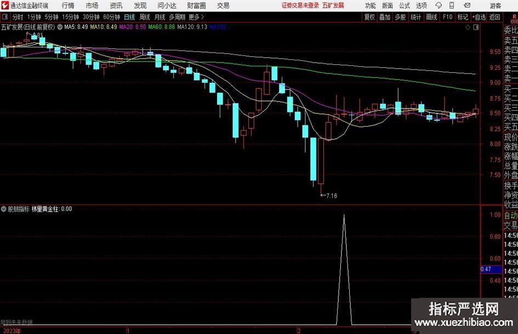Viewport: 518px width, 334px height.
Task: Click the 五矿发展(日线 前复权) chart title
Action: coord(28,27)
